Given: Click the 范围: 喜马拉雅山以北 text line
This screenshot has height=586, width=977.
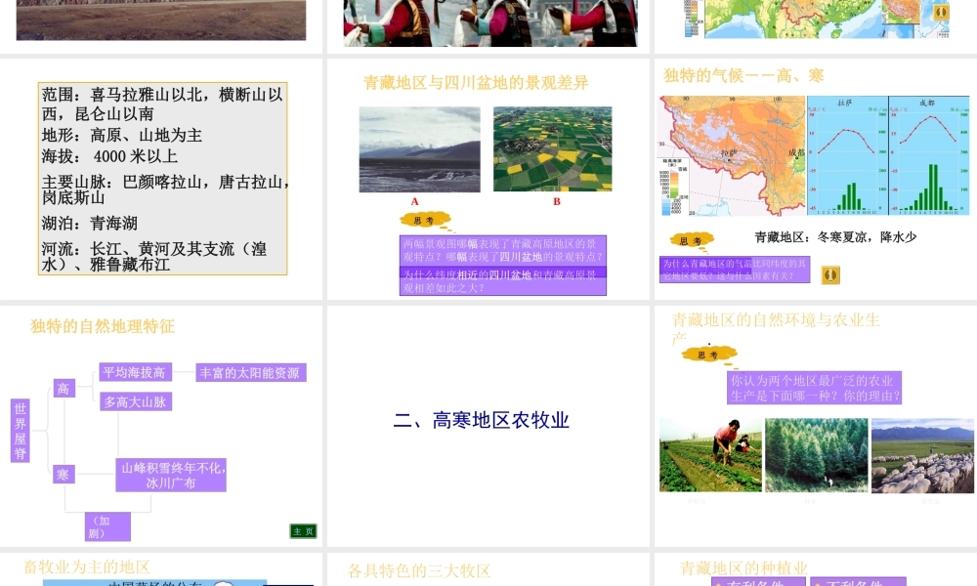Looking at the screenshot, I should pos(162,104).
